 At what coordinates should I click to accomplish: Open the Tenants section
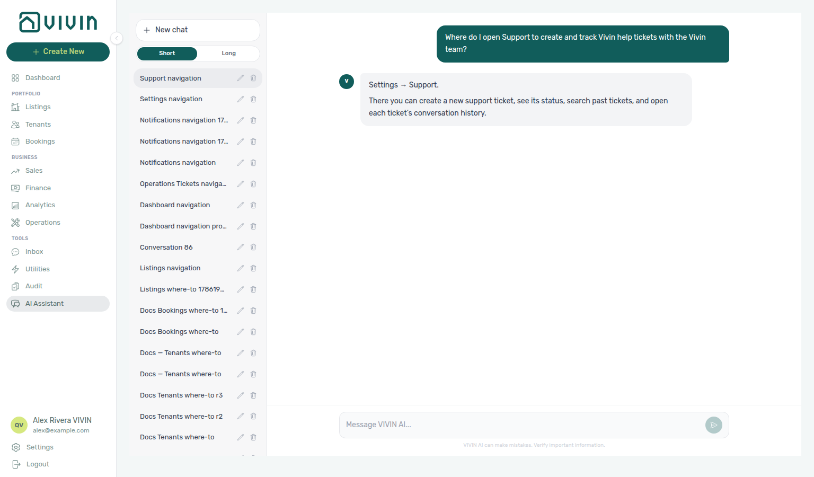[58, 125]
